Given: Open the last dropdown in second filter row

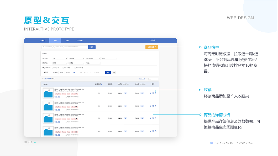Looking at the screenshot, I should (x=93, y=63).
